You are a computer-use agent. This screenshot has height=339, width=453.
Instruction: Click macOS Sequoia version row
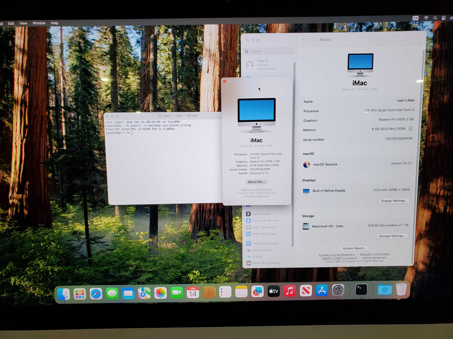357,164
